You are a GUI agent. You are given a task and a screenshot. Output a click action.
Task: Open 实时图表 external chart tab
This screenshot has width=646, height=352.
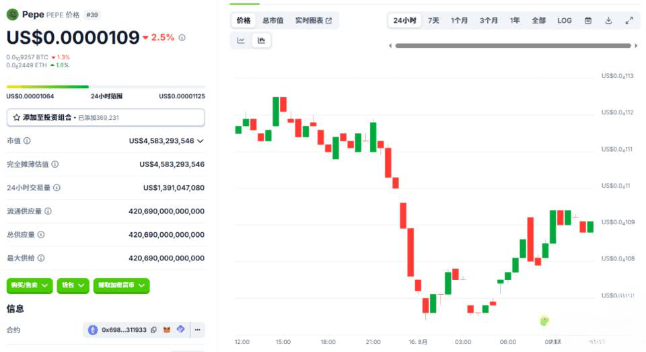[313, 21]
